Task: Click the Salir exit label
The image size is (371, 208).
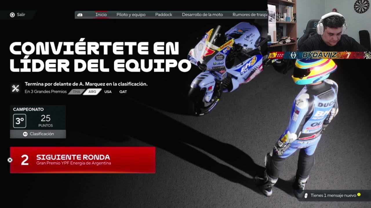Action: tap(21, 14)
